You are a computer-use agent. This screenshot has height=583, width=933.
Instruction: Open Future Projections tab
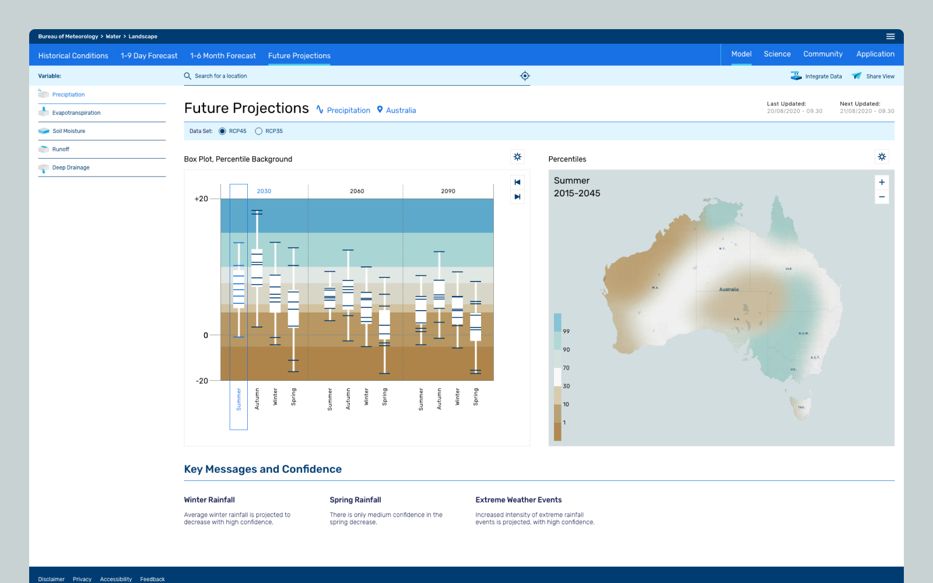coord(299,55)
